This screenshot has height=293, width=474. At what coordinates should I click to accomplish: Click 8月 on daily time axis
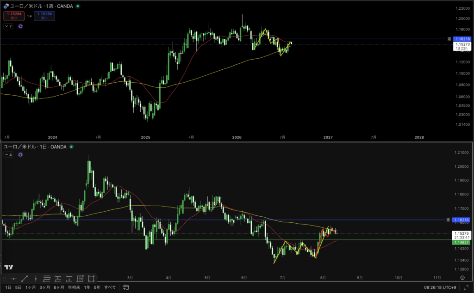point(323,278)
